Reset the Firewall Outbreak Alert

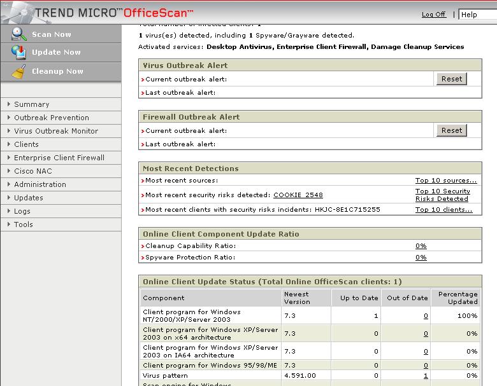click(x=451, y=130)
